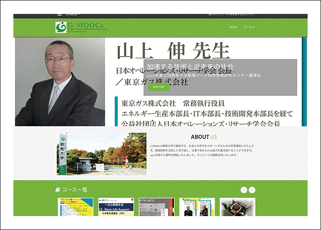Click the portrait photo of 山上 伸 先生
This screenshot has width=321, height=230.
point(60,82)
